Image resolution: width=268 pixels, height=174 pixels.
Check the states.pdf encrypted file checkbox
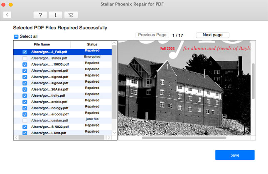tap(25, 58)
